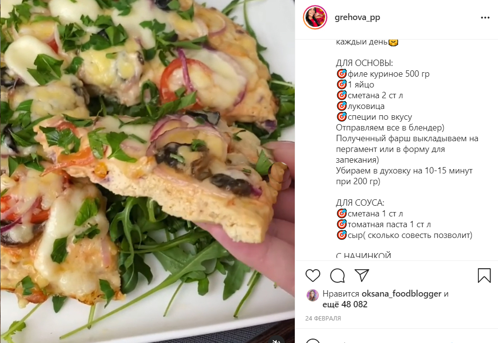Open the emoji picker in the comment box
This screenshot has width=498, height=343.
click(x=313, y=341)
